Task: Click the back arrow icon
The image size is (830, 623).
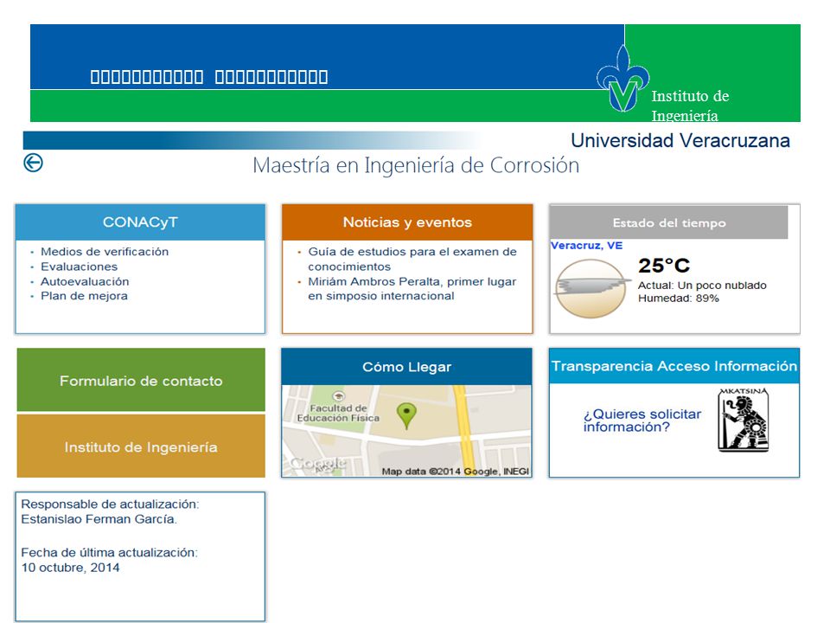Action: [x=33, y=163]
